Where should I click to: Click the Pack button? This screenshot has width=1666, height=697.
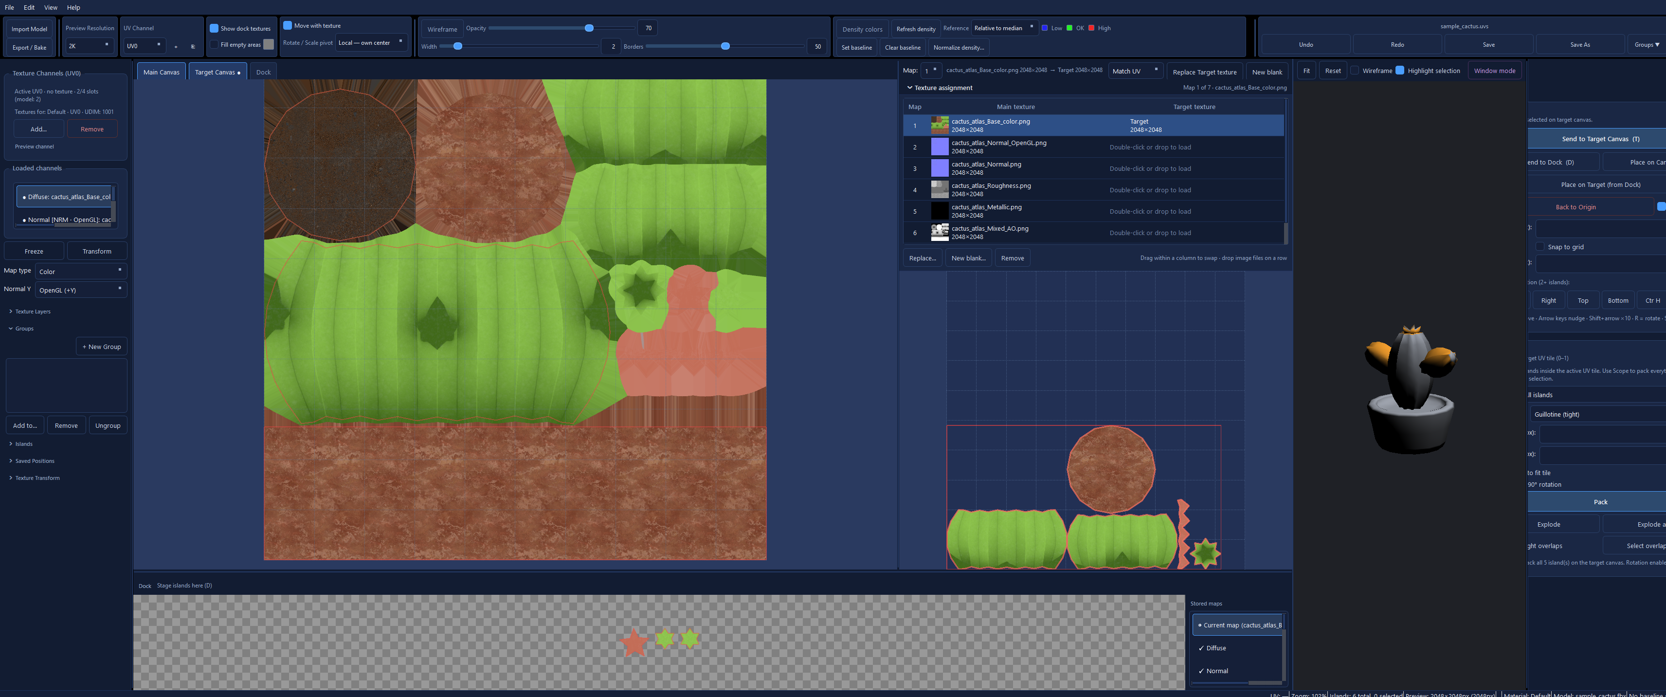1600,501
